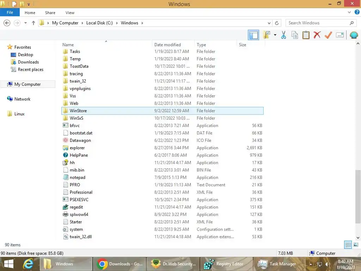Expand the chevron after My Computer breadcrumb

pos(82,23)
